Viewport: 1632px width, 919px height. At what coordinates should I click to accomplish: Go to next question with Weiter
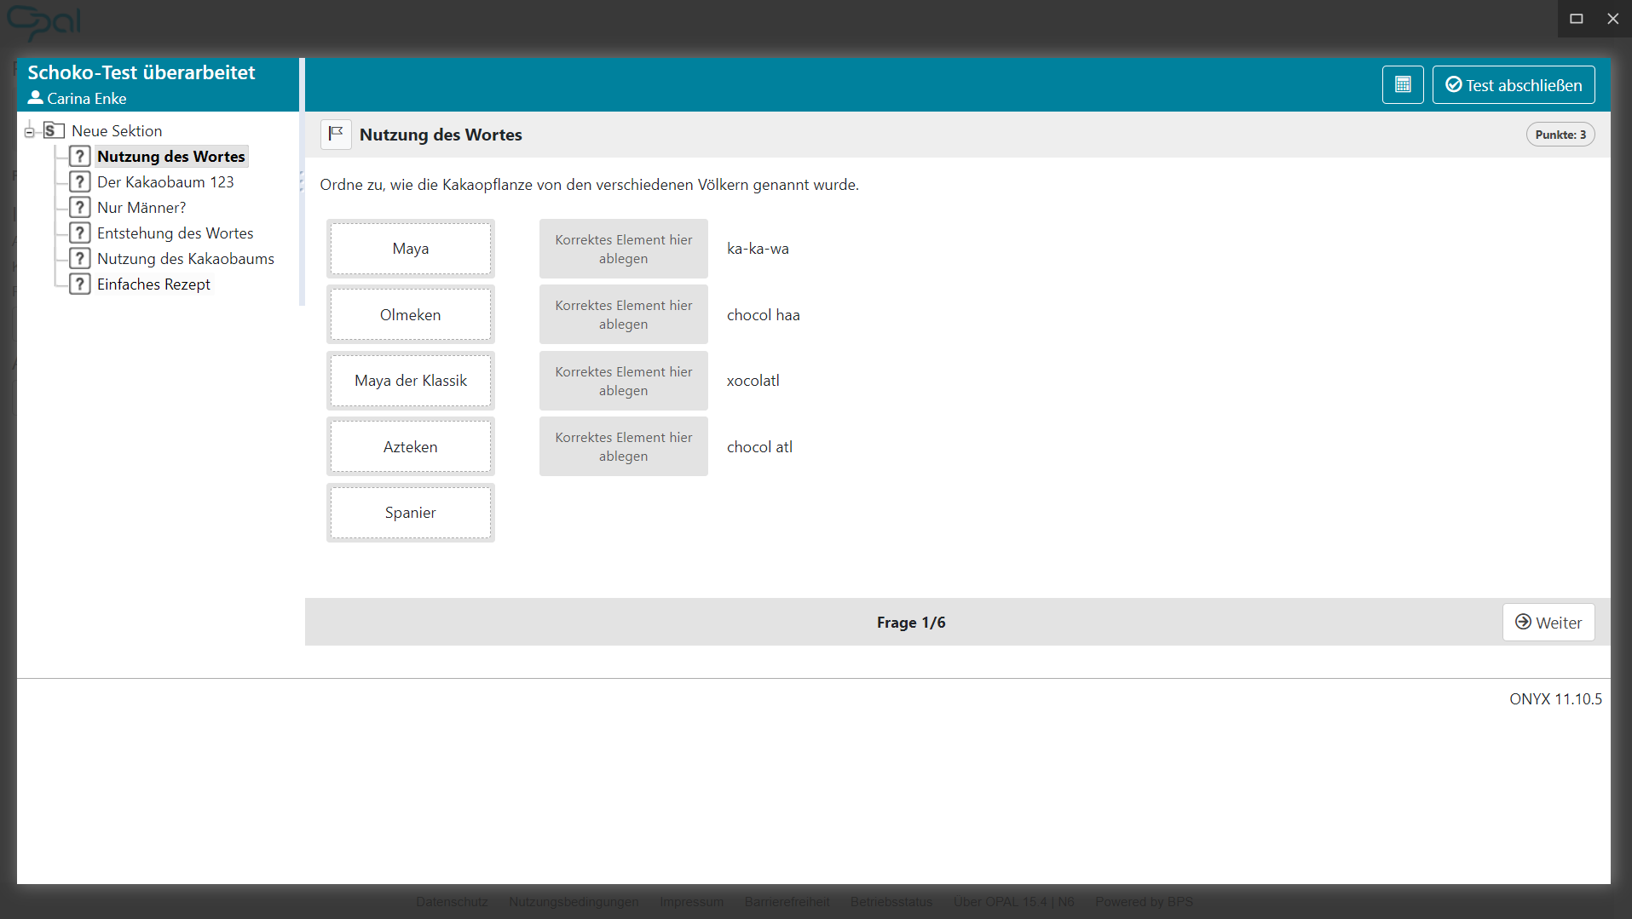coord(1548,623)
